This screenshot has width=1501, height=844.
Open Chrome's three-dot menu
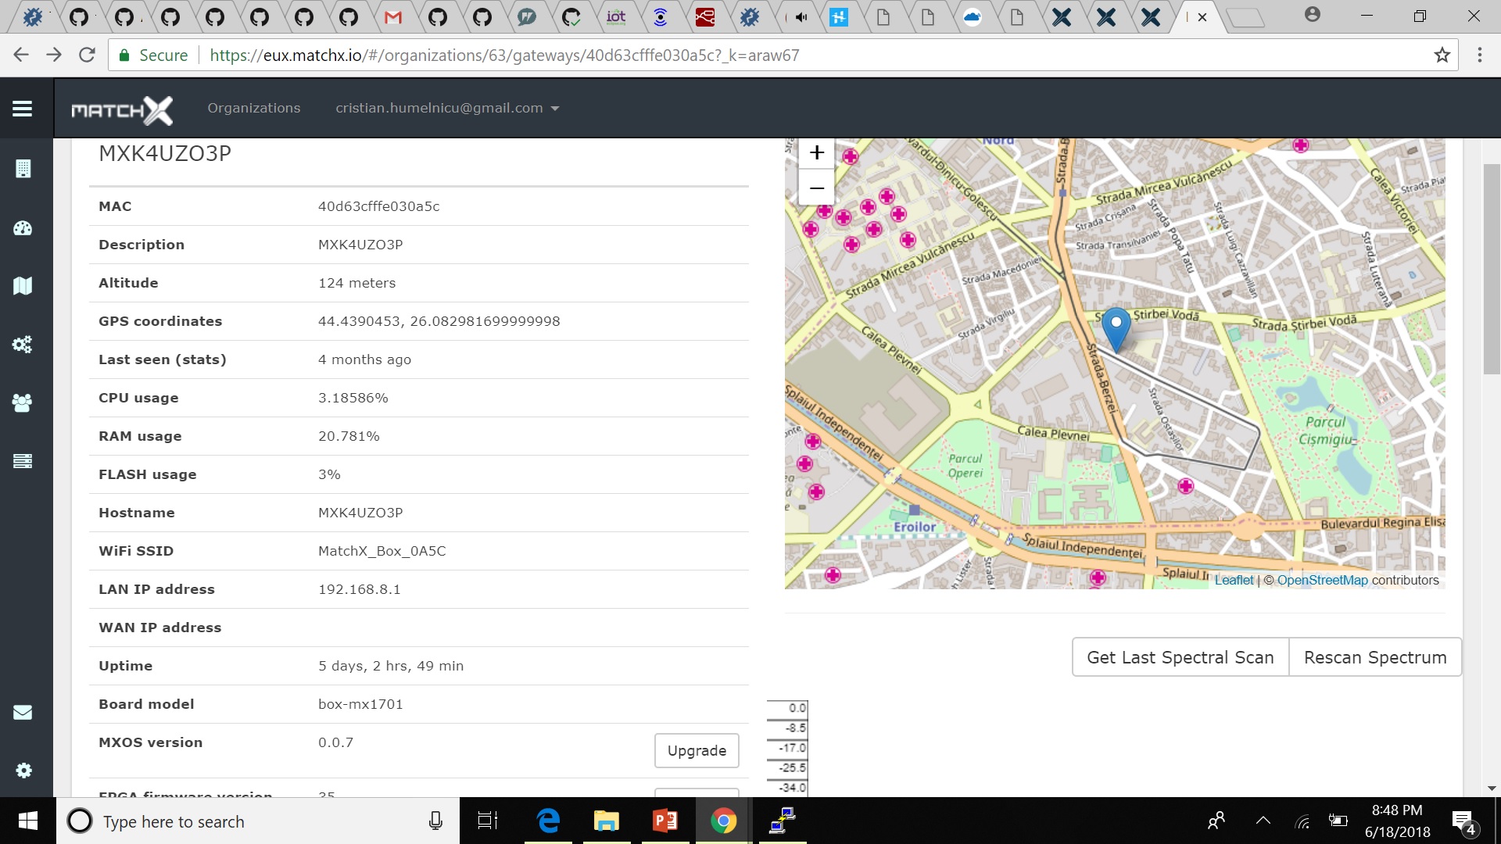1479,55
